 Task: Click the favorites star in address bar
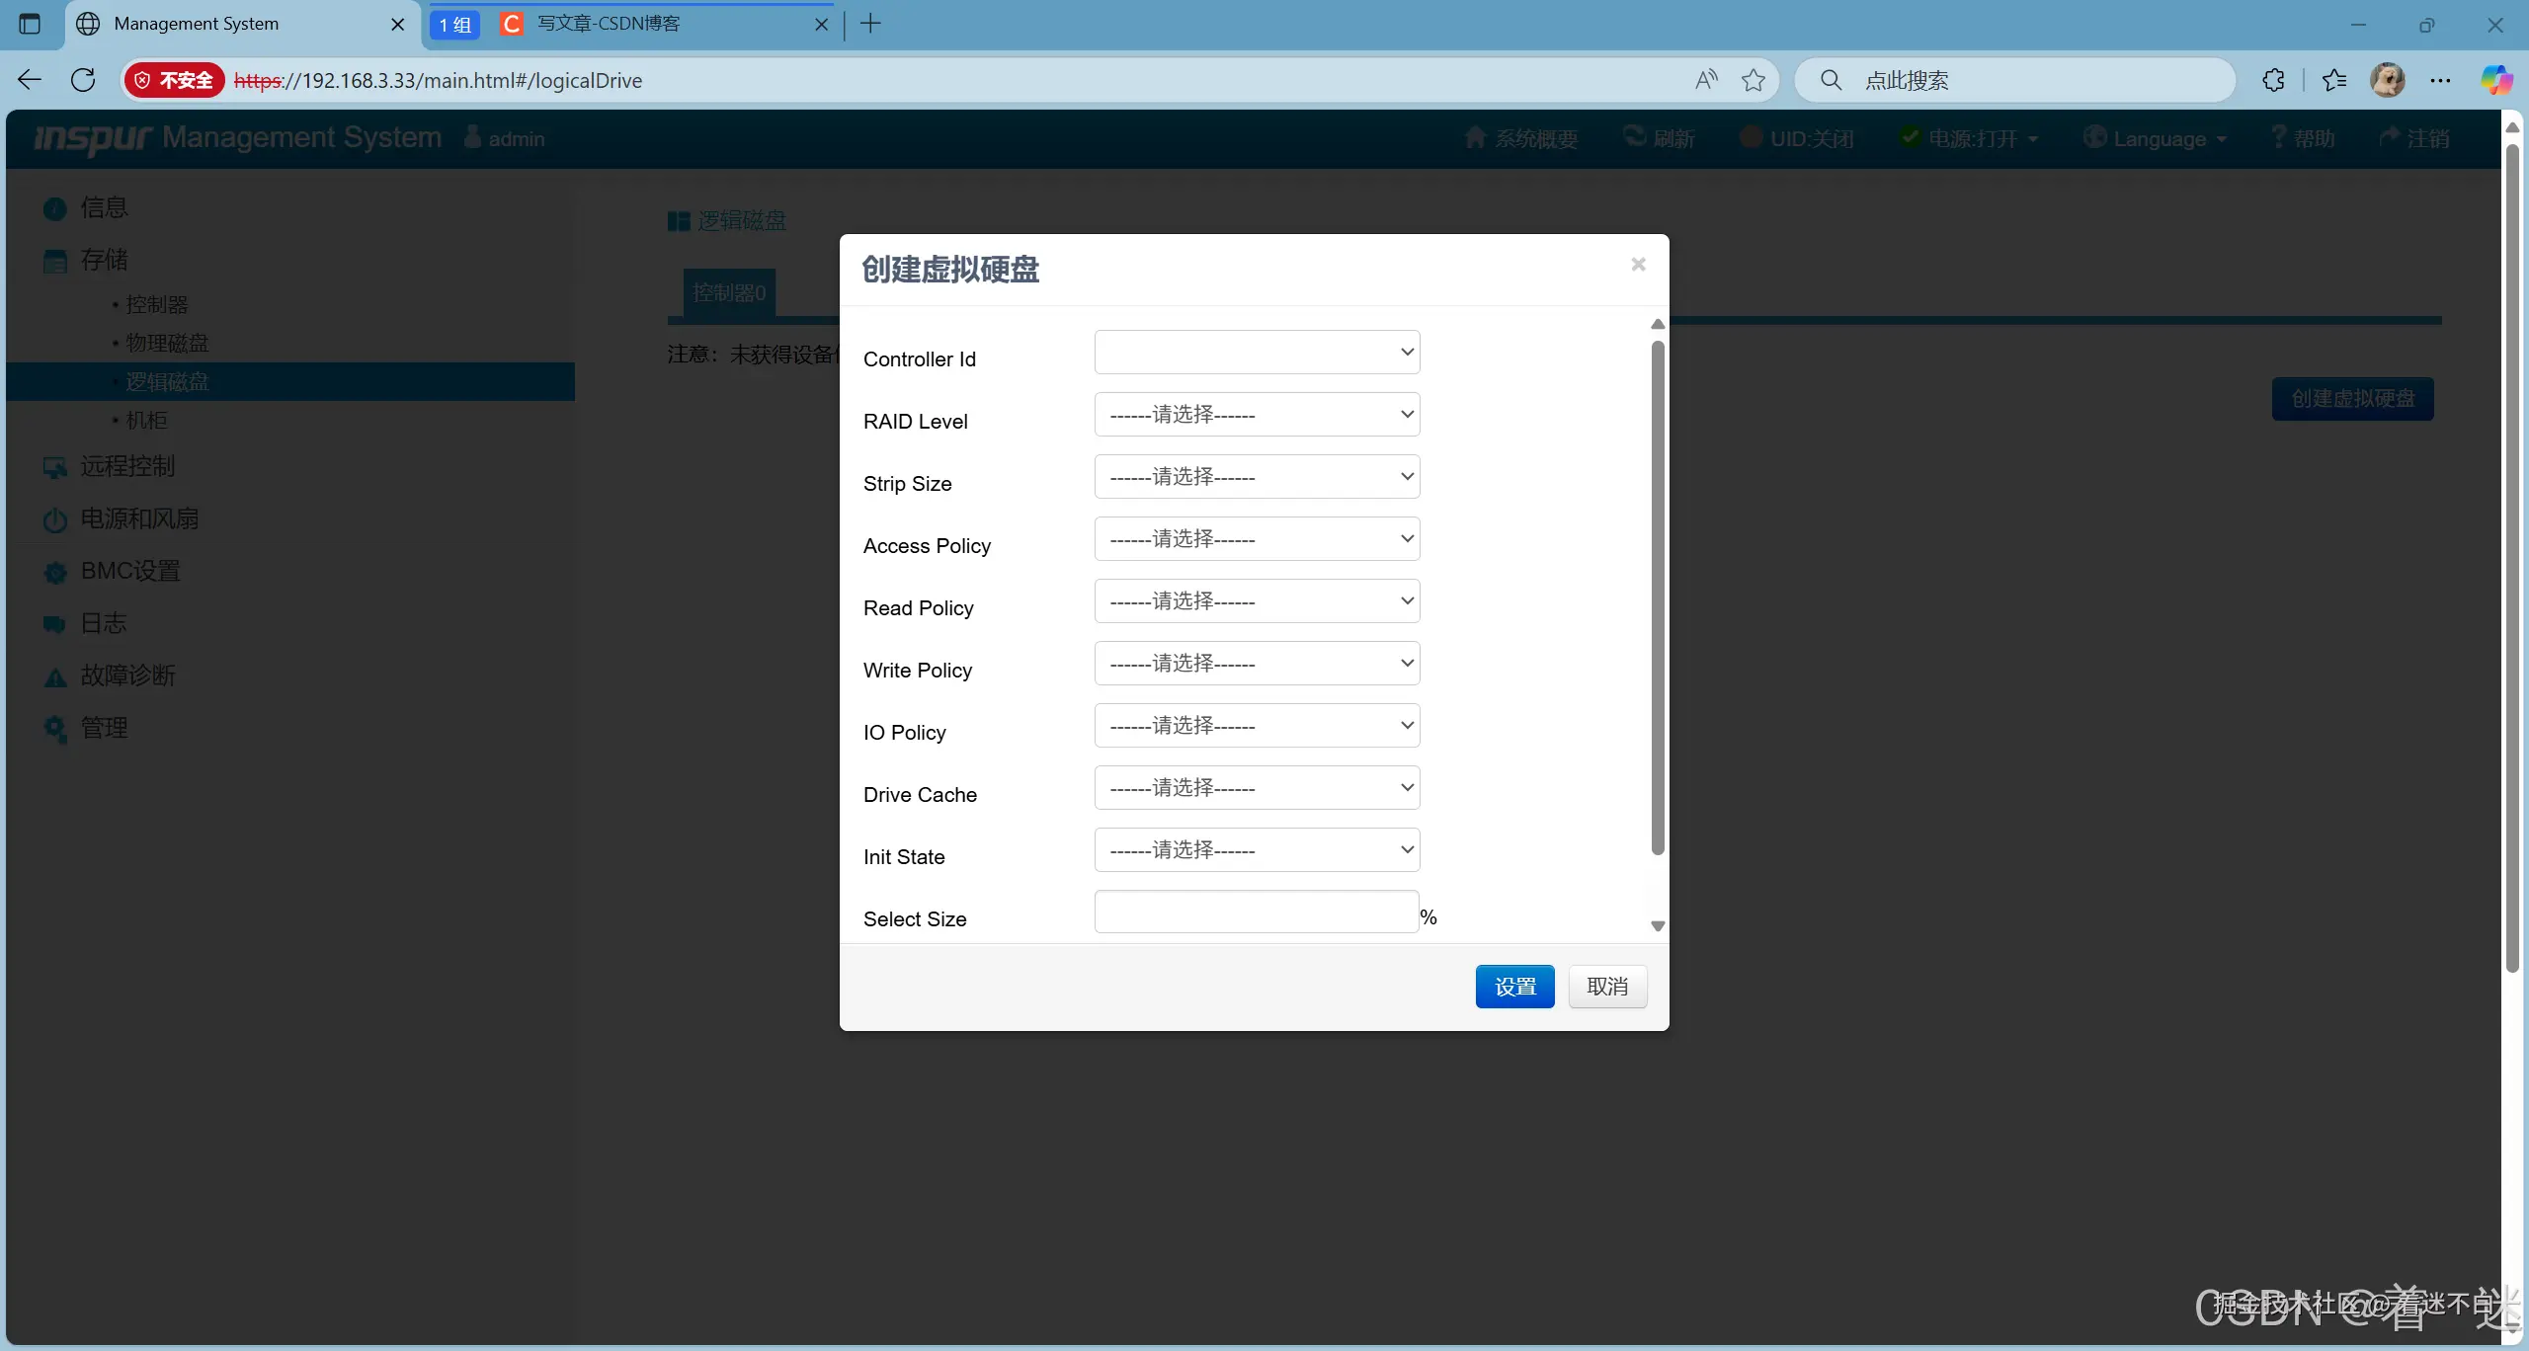click(1753, 80)
